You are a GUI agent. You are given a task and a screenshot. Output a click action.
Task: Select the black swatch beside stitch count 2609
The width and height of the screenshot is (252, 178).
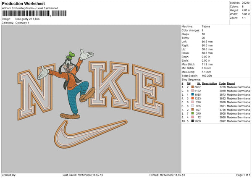coord(192,121)
